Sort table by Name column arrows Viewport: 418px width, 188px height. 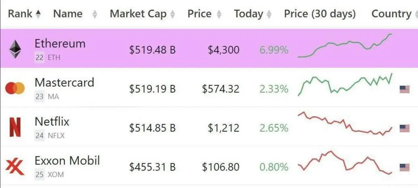[x=94, y=15]
